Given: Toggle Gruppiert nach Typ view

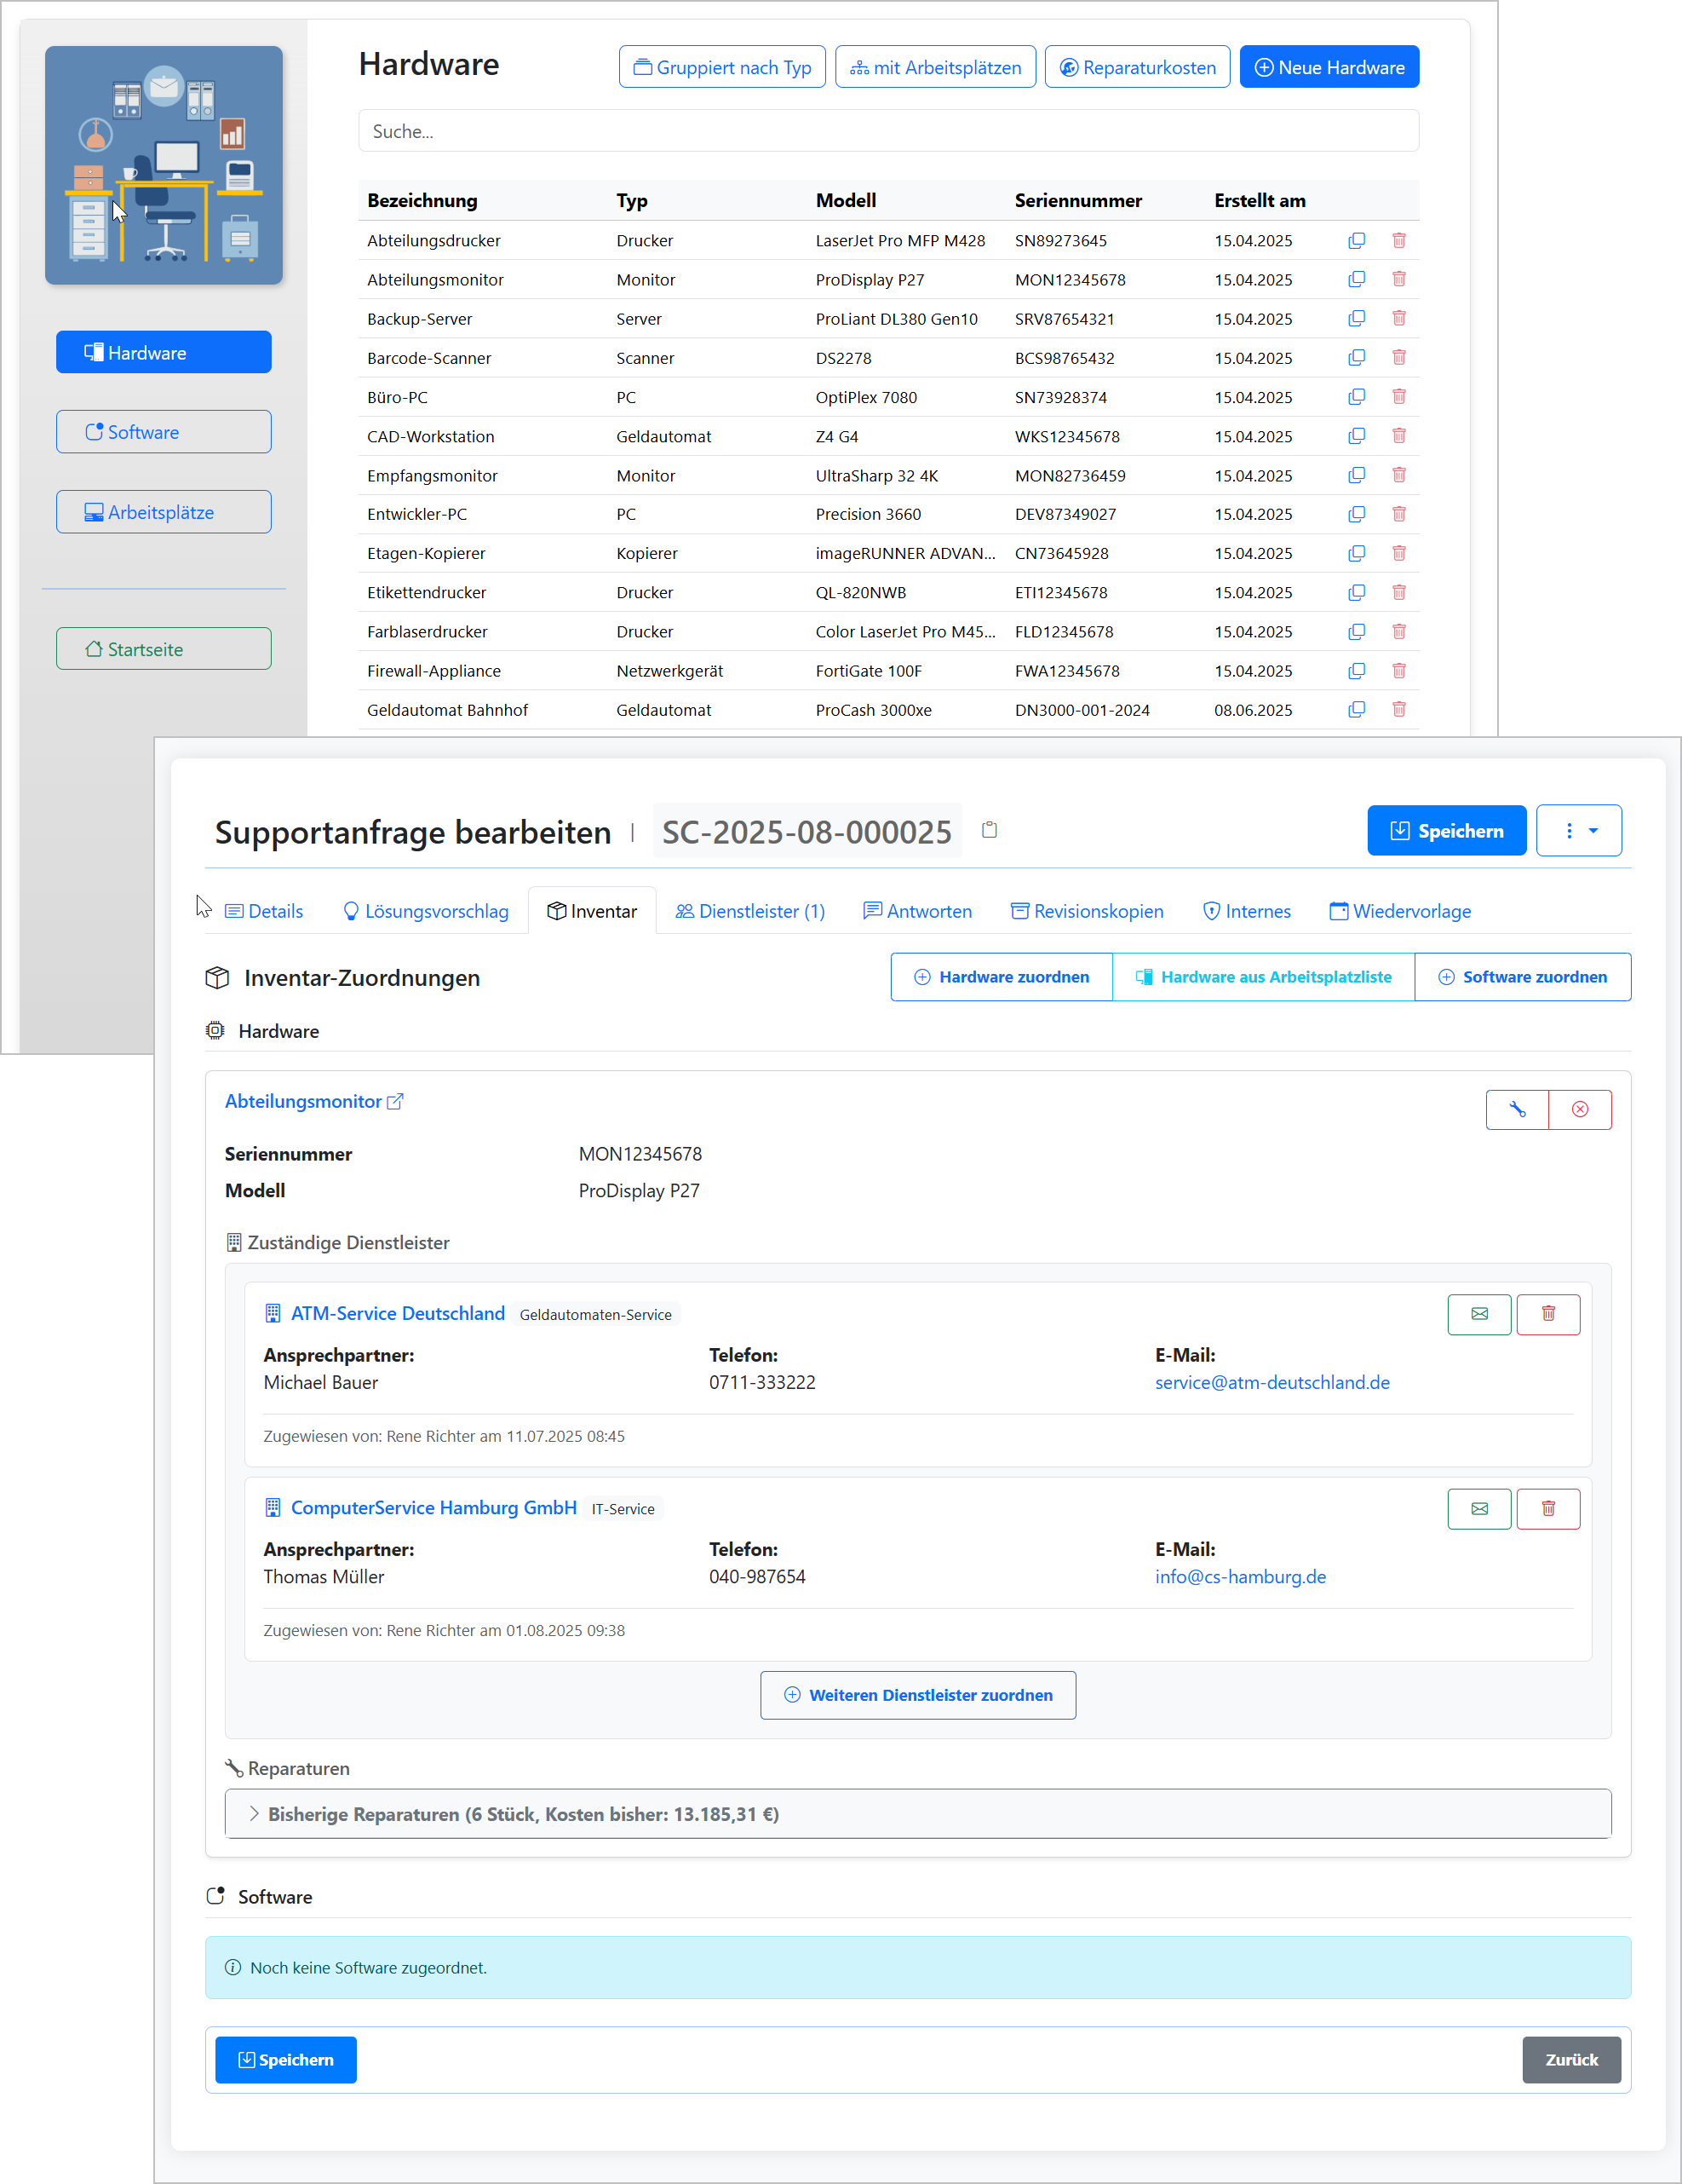Looking at the screenshot, I should coord(721,67).
